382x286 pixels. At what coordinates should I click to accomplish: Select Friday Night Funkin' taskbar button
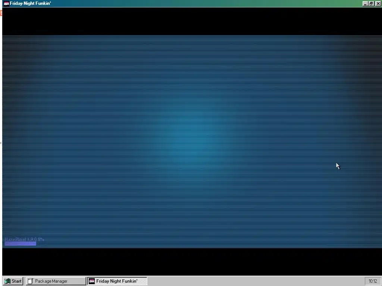click(x=117, y=281)
